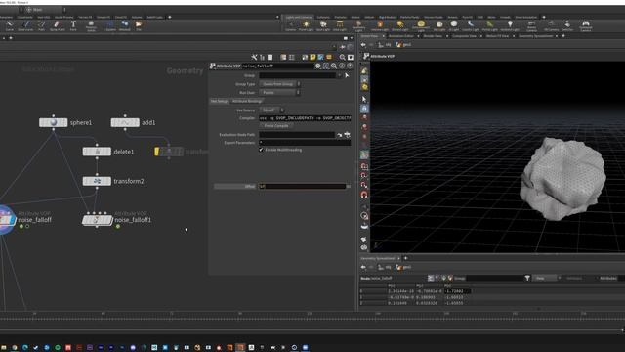Toggle the display flag on the transform2 node
The width and height of the screenshot is (625, 352).
click(107, 181)
